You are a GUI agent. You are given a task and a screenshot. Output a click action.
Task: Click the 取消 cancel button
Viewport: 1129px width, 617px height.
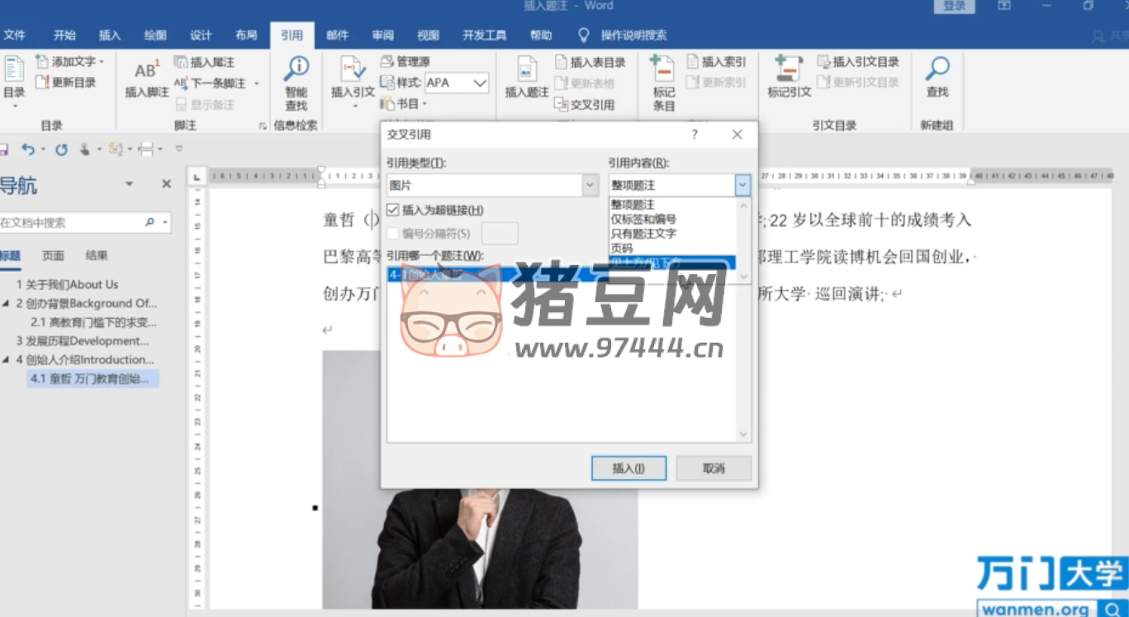pos(714,468)
